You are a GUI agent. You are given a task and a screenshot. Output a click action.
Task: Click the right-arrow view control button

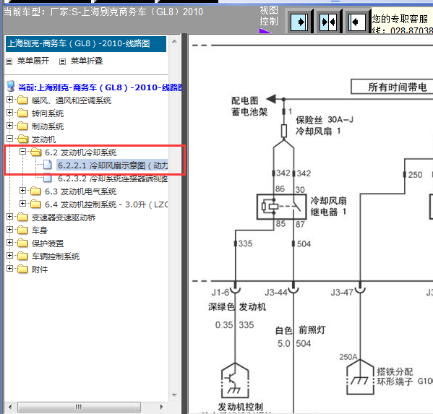click(x=299, y=22)
